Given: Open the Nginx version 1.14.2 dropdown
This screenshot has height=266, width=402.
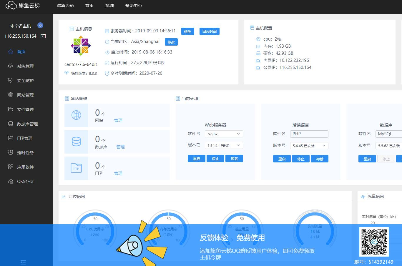Looking at the screenshot, I should coord(224,145).
